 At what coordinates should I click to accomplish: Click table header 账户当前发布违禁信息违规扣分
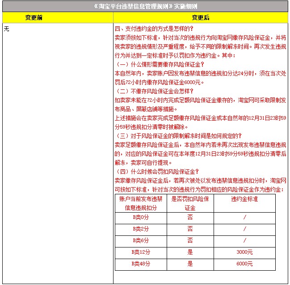pyautogui.click(x=141, y=203)
